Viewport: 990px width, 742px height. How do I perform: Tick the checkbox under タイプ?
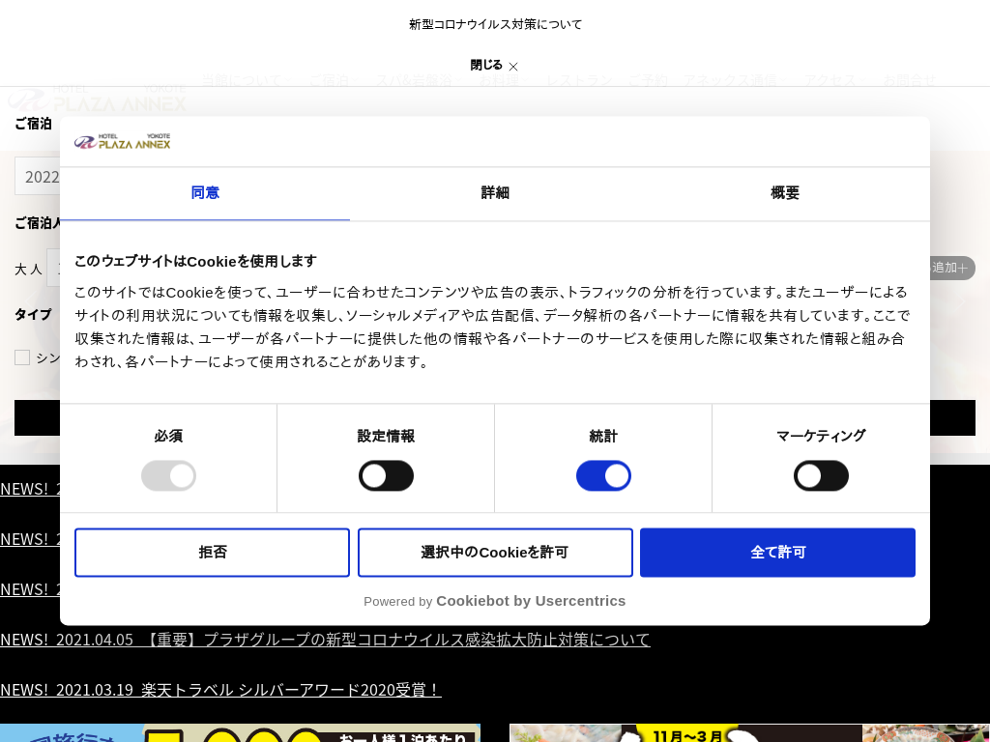coord(22,357)
